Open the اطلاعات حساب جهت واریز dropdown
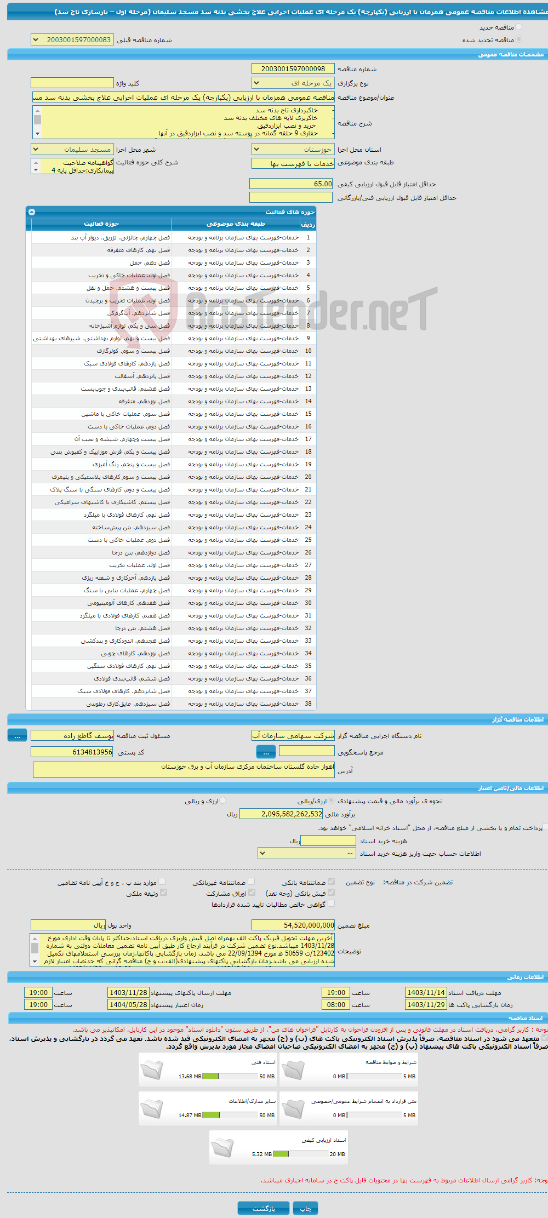Viewport: 548px width, 1218px height. click(307, 853)
